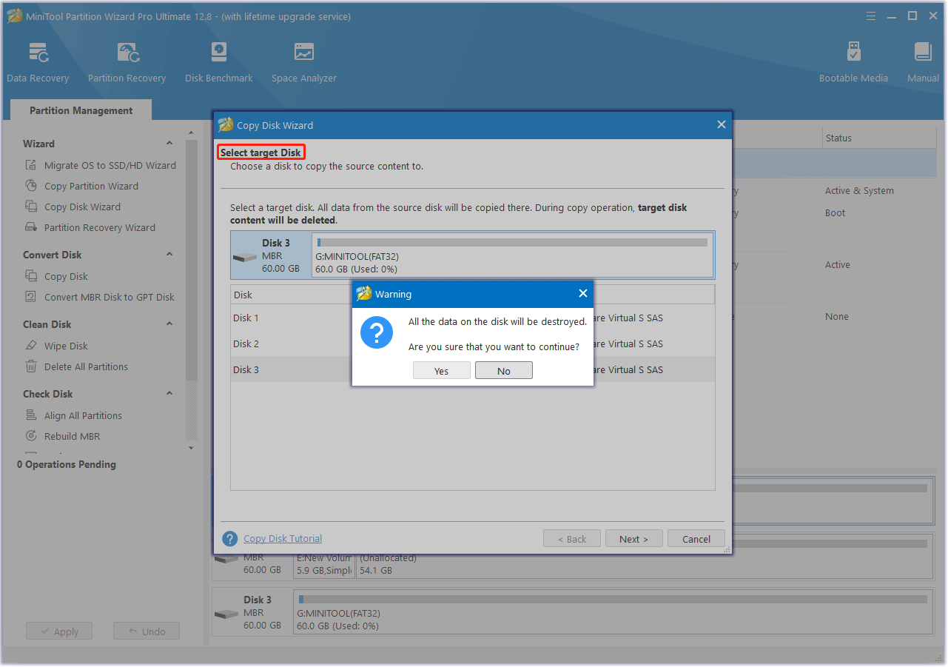Open the Manual
The height and width of the screenshot is (667, 948).
[923, 63]
